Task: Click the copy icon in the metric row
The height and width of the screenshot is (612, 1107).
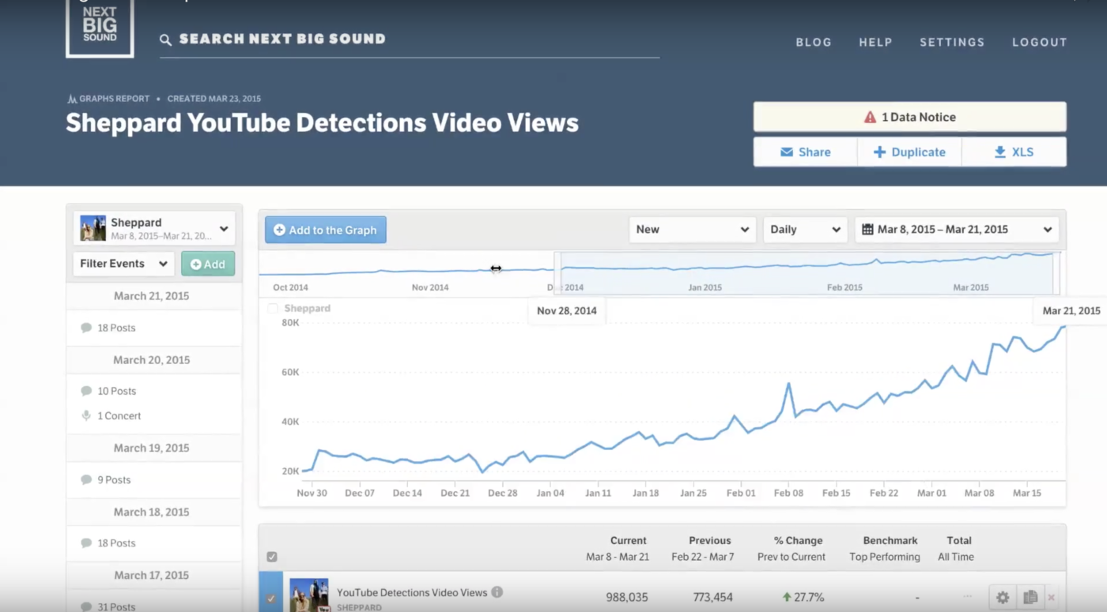Action: pyautogui.click(x=1030, y=598)
